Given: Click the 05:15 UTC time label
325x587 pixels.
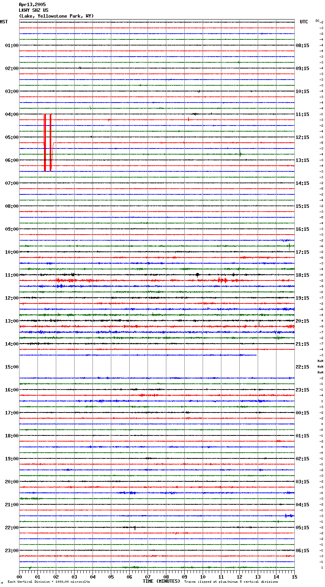Looking at the screenshot, I should pos(302,528).
